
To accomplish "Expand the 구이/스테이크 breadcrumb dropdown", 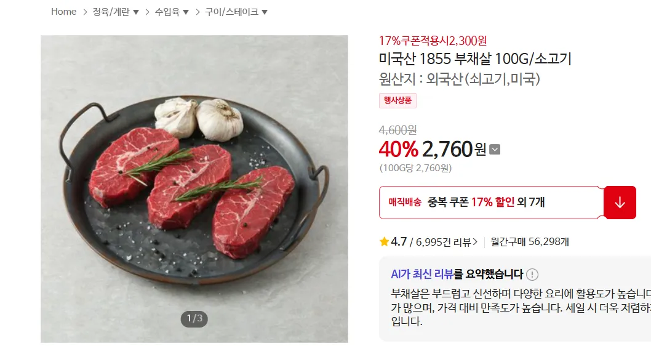I will (236, 12).
